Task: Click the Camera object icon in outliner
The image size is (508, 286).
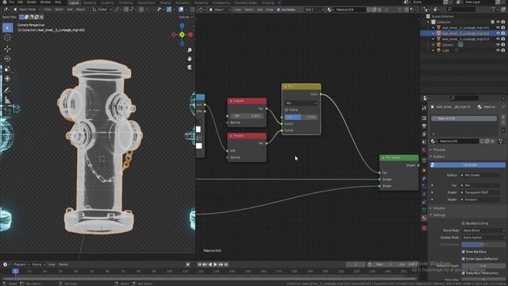Action: [x=439, y=44]
